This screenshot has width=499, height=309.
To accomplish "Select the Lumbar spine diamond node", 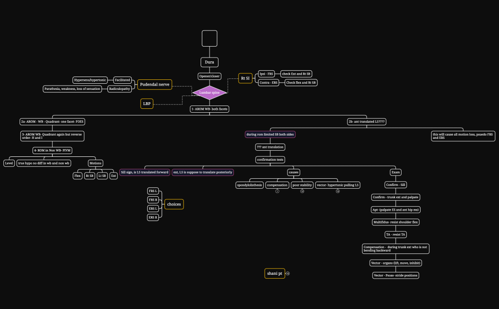I will (210, 92).
